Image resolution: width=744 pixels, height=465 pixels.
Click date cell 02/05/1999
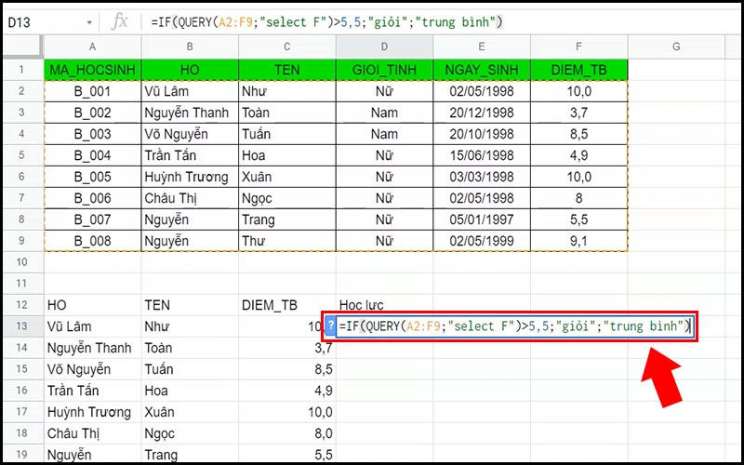click(x=482, y=241)
